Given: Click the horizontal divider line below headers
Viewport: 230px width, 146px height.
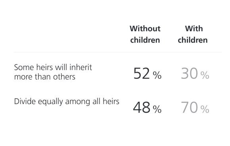Looking at the screenshot, I should 118,52.
